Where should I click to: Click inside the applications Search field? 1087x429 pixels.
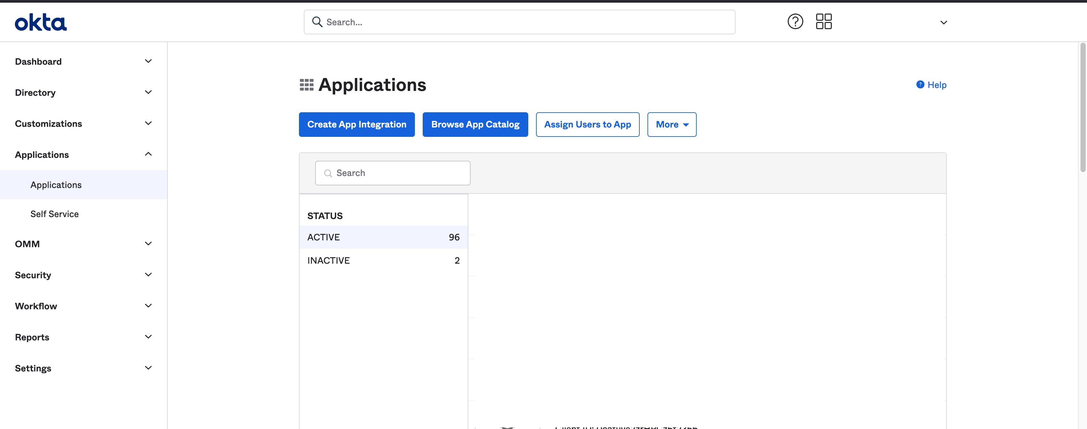(x=393, y=173)
